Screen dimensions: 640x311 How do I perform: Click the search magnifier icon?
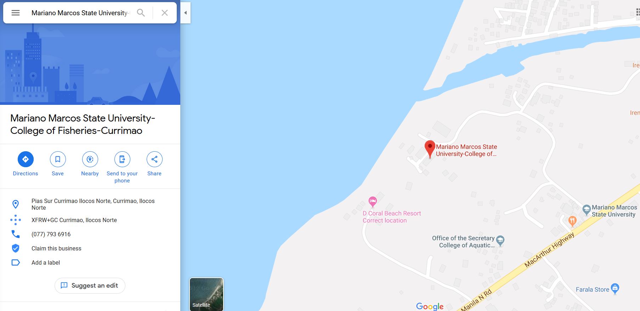pos(141,13)
